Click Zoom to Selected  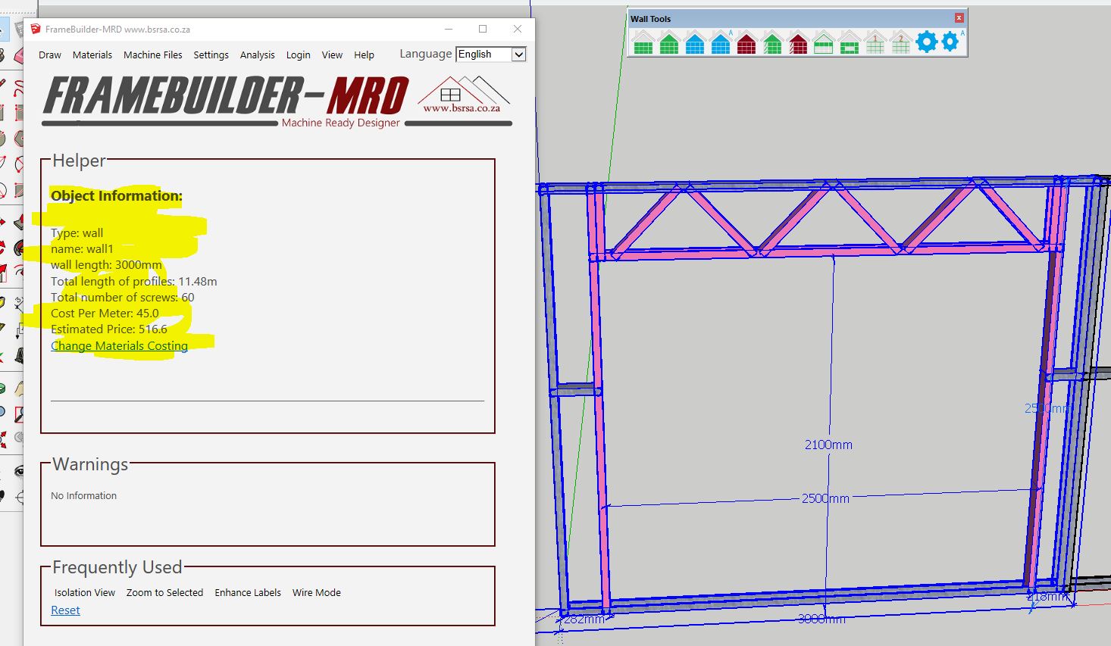164,593
